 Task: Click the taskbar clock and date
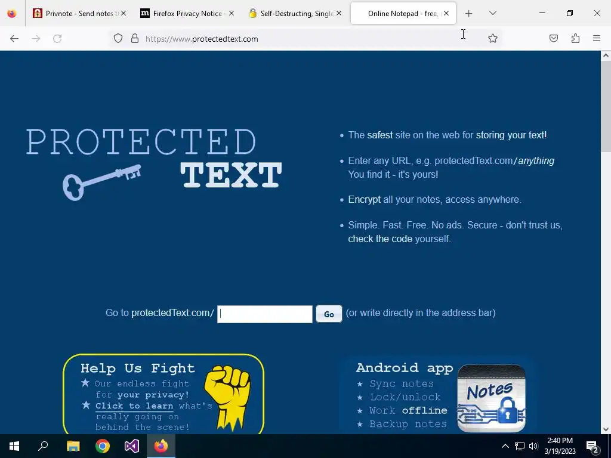560,446
